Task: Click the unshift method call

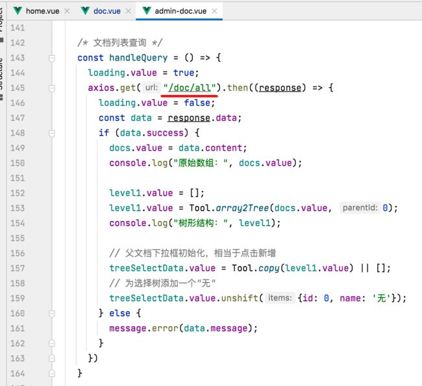Action: coord(240,298)
